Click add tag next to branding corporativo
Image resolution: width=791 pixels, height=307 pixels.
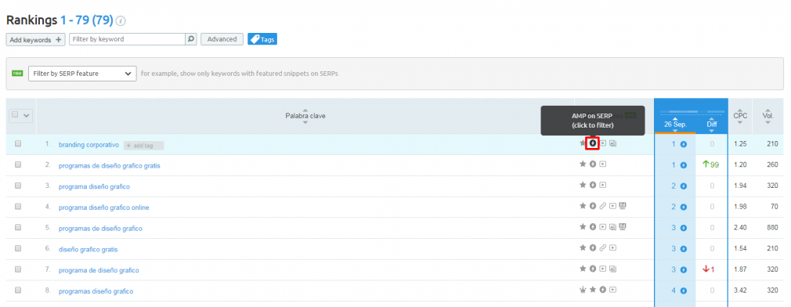coord(144,145)
